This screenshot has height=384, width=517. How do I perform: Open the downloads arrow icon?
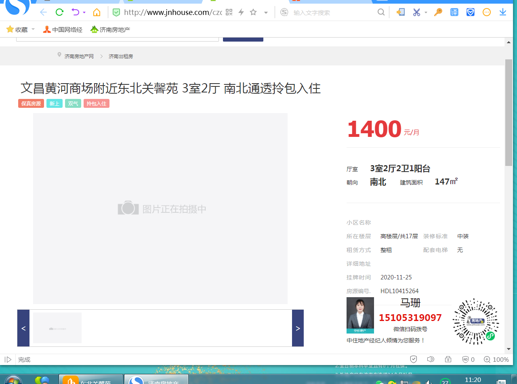click(x=503, y=12)
